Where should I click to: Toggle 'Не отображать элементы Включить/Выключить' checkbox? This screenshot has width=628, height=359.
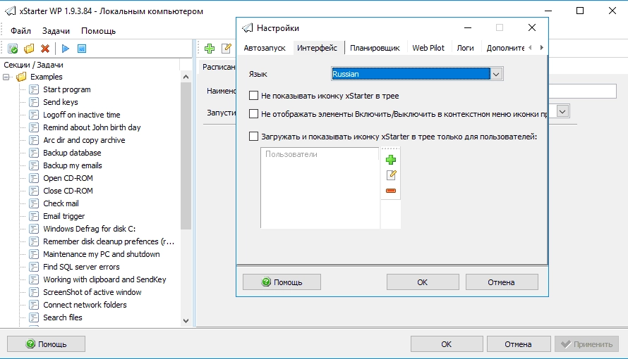253,114
